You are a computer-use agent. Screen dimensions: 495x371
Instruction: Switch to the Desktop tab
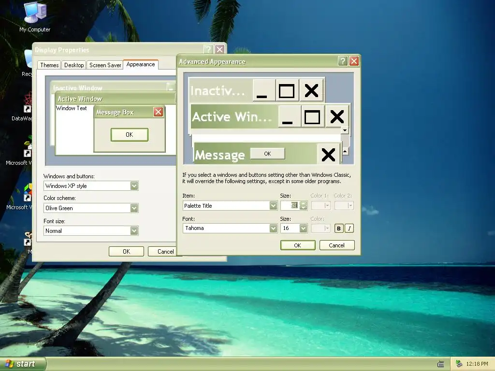74,65
